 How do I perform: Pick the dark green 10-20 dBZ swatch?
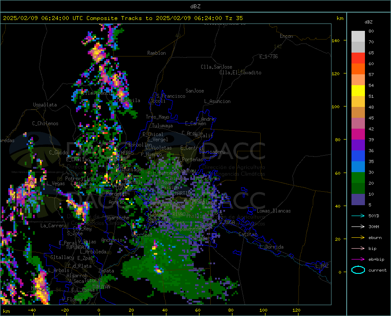point(358,189)
